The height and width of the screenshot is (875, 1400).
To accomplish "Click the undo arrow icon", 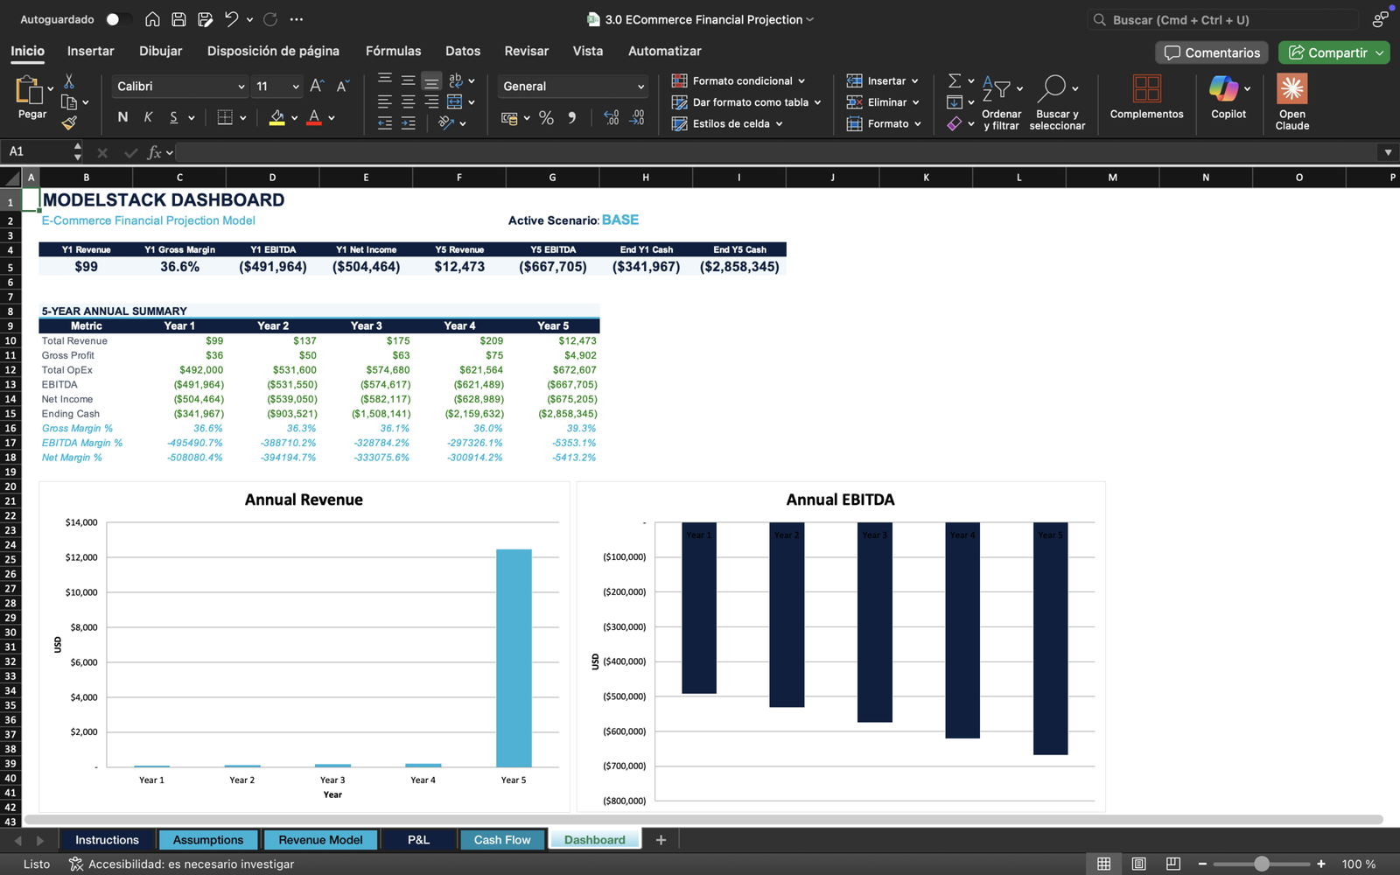I will click(231, 19).
